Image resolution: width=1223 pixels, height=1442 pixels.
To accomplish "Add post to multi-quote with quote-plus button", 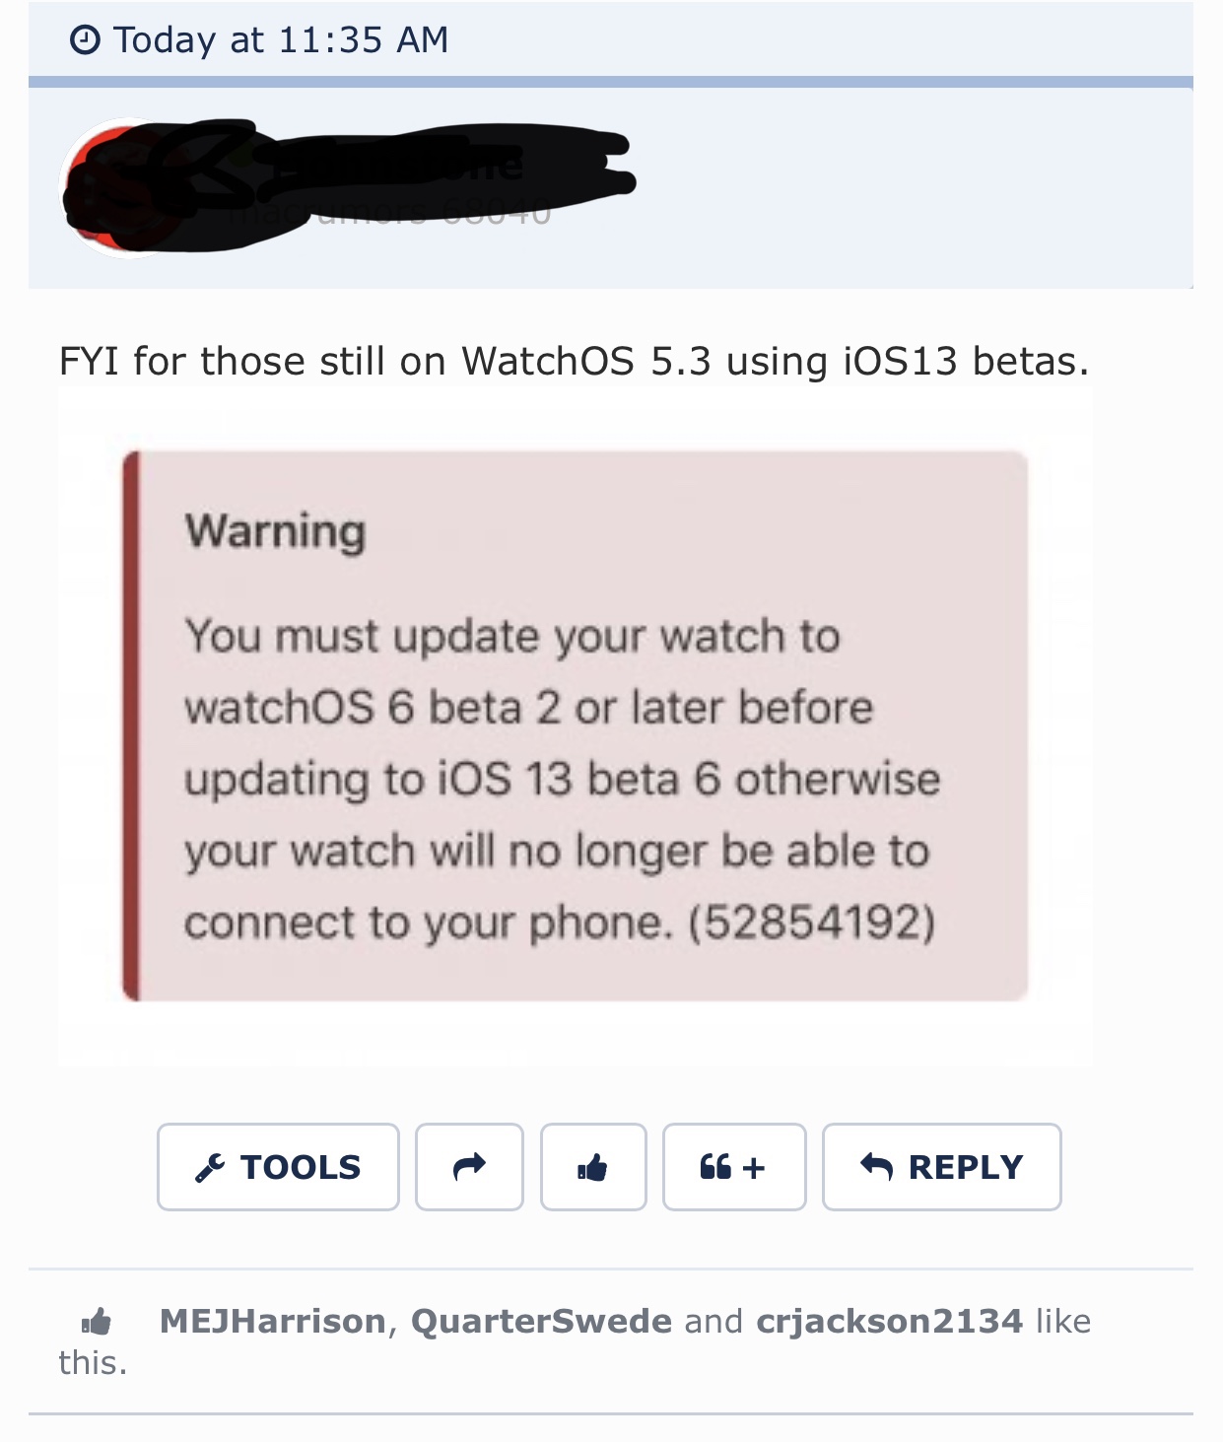I will pos(734,1167).
